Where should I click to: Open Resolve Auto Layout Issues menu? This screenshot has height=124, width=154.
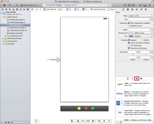(x=88, y=121)
